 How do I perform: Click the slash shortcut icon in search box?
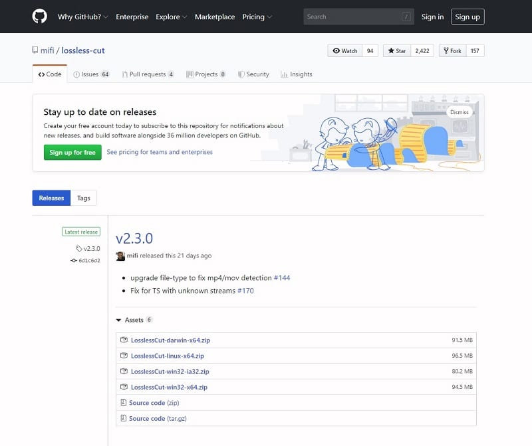click(406, 17)
